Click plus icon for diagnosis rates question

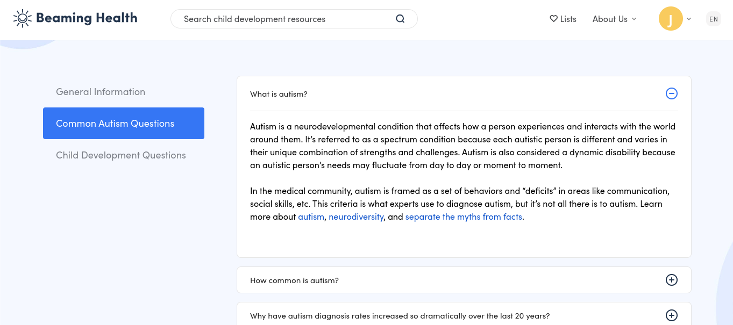pyautogui.click(x=671, y=315)
